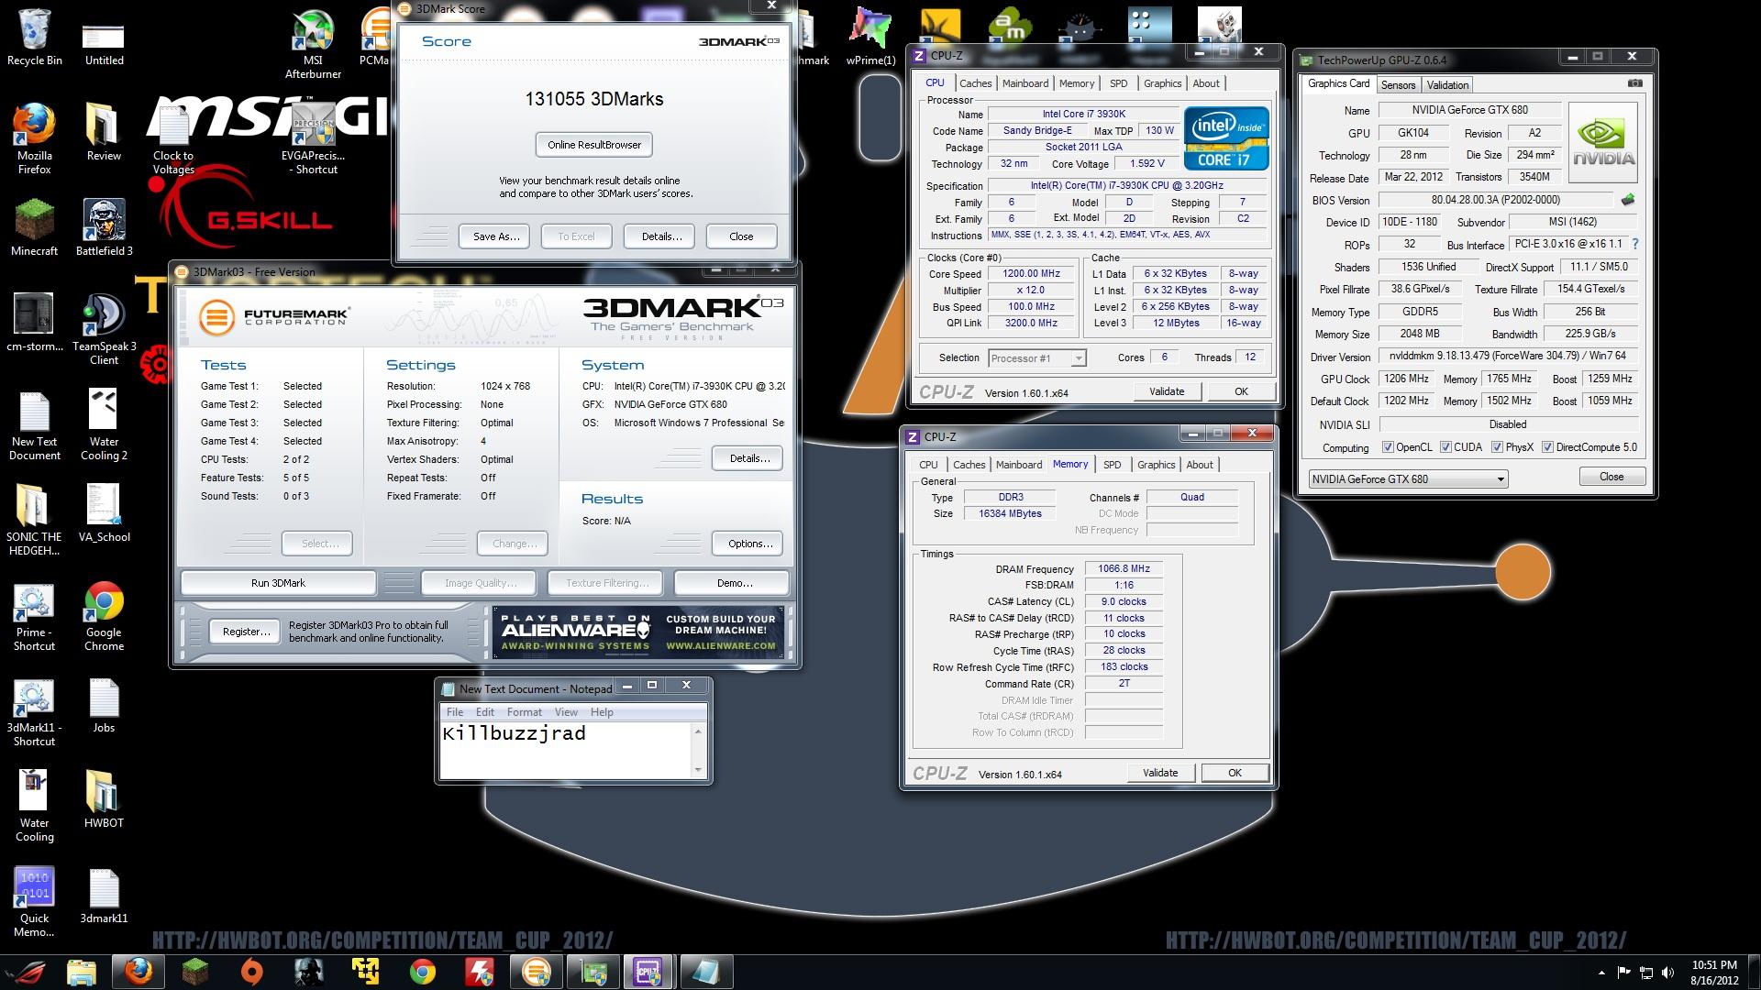1761x990 pixels.
Task: Open the Quick Memo desktop icon
Action: click(x=35, y=901)
